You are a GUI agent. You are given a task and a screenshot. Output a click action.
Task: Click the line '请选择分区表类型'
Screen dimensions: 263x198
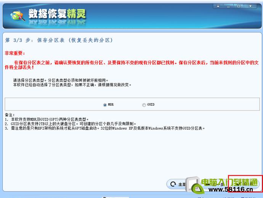click(61, 80)
